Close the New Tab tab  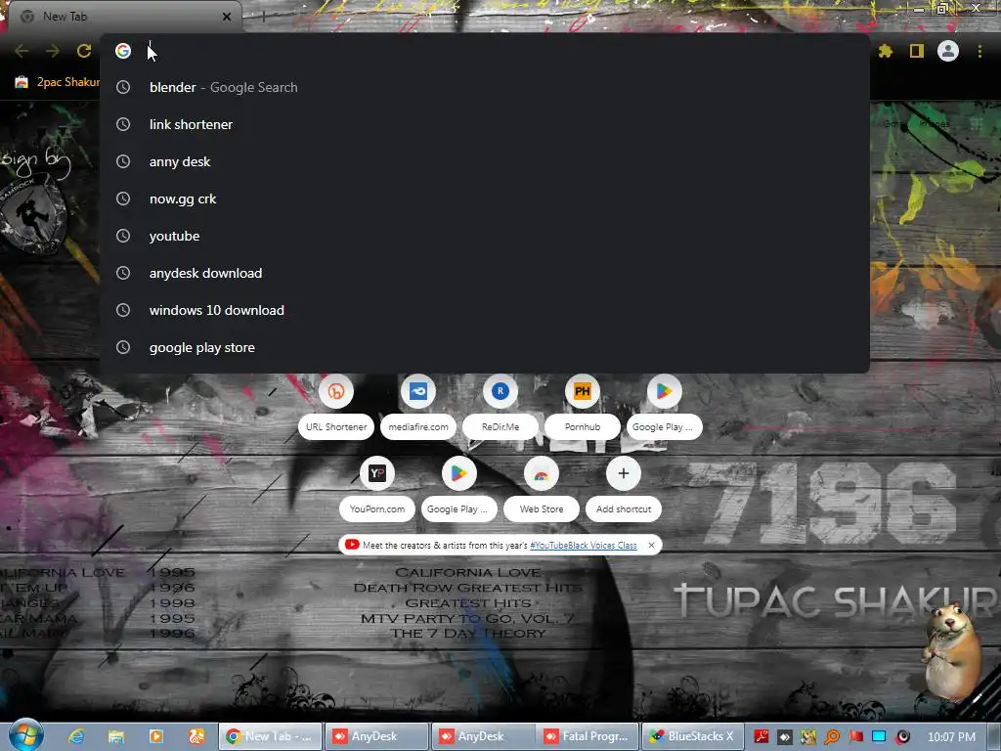(x=227, y=17)
